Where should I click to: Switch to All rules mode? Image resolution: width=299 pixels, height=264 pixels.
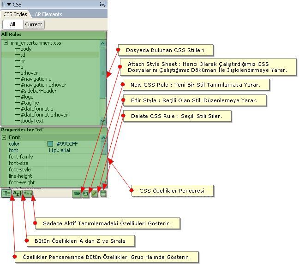click(x=12, y=24)
